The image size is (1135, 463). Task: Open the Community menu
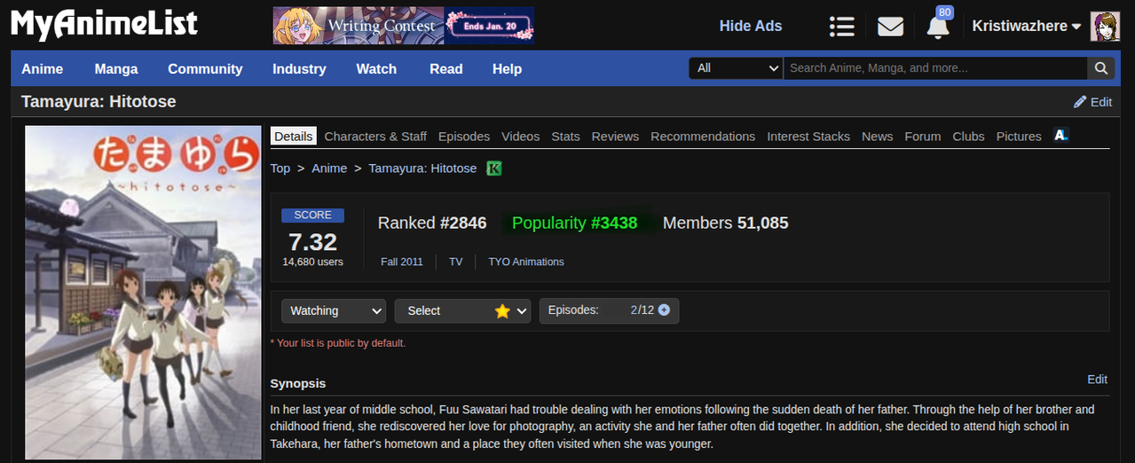[205, 69]
